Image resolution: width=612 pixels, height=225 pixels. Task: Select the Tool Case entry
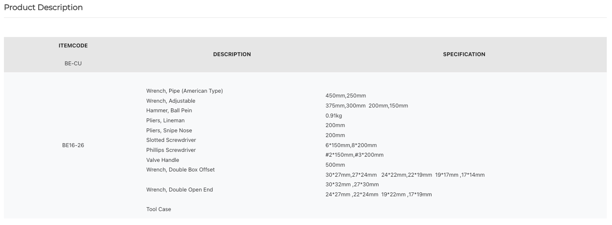coord(159,209)
